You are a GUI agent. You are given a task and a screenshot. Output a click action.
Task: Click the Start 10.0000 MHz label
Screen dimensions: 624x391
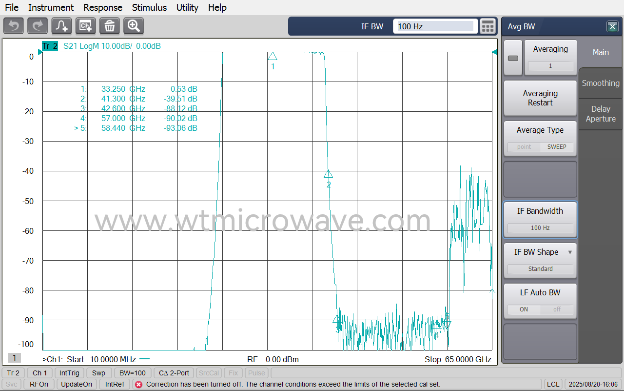[x=101, y=359]
